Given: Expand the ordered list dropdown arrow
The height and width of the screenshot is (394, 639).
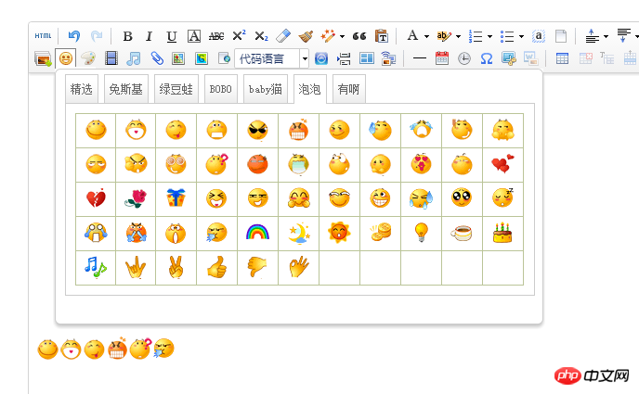Looking at the screenshot, I should (x=489, y=37).
